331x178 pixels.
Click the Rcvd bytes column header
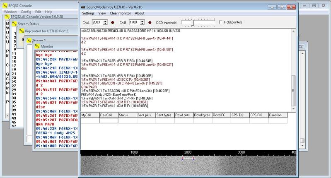click(203, 115)
